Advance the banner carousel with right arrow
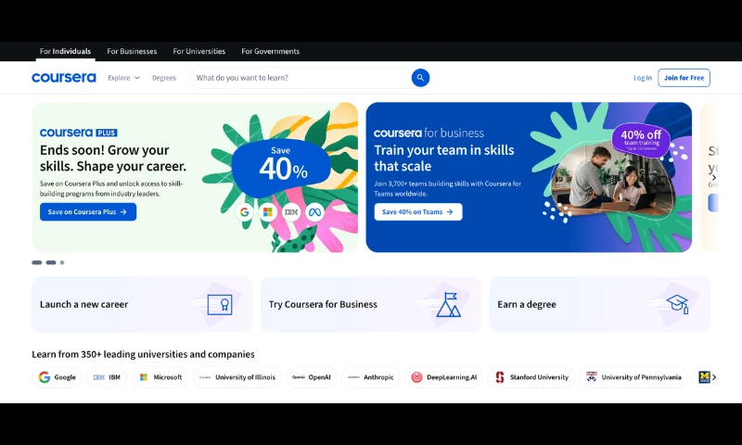This screenshot has height=445, width=742. tap(713, 177)
